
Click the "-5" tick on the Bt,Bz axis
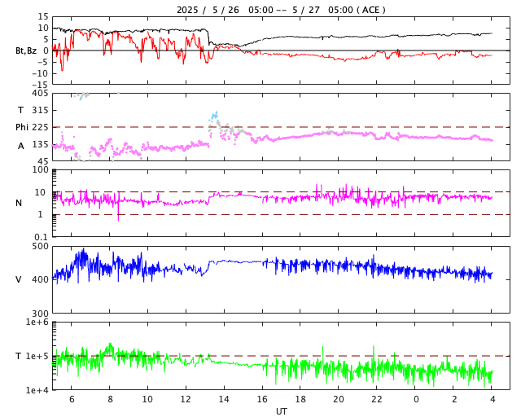pyautogui.click(x=42, y=62)
